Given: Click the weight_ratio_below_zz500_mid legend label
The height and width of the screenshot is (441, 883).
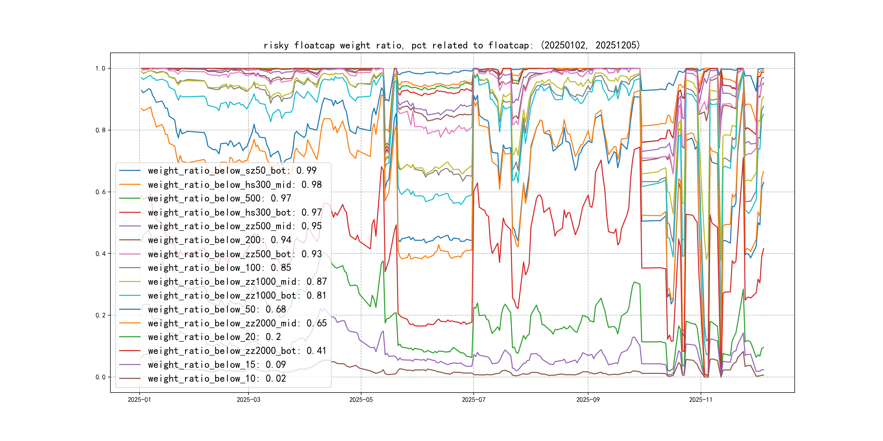Looking at the screenshot, I should tap(234, 226).
